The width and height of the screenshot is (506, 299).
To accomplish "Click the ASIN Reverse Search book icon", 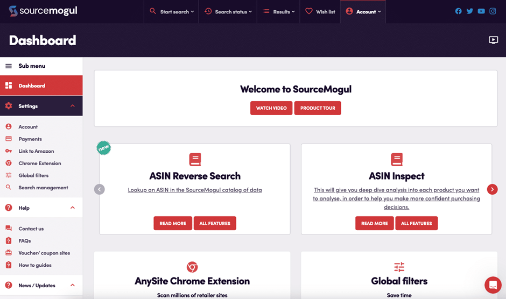I will (195, 159).
